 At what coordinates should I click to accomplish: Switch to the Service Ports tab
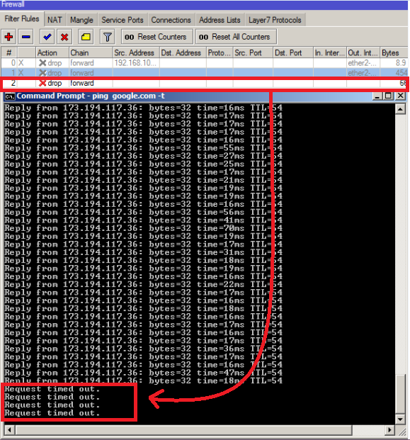click(x=123, y=20)
